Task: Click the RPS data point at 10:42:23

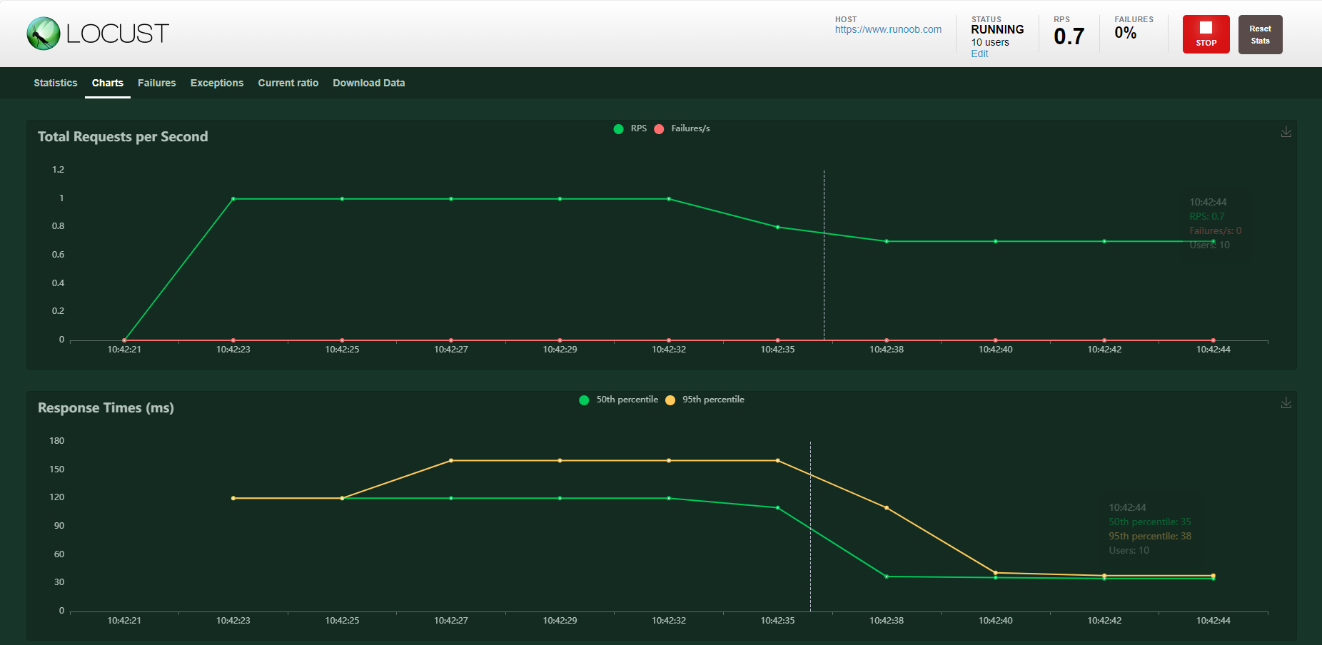Action: tap(233, 199)
